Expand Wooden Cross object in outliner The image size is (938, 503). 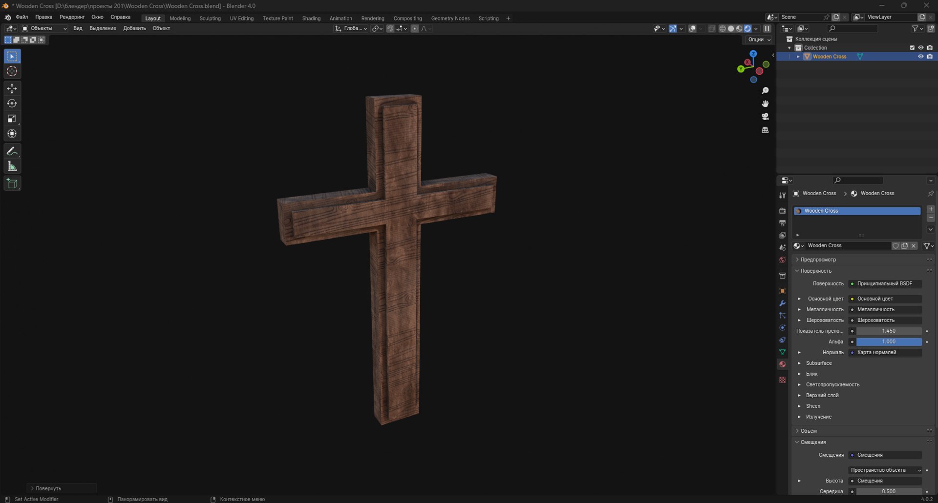point(798,57)
